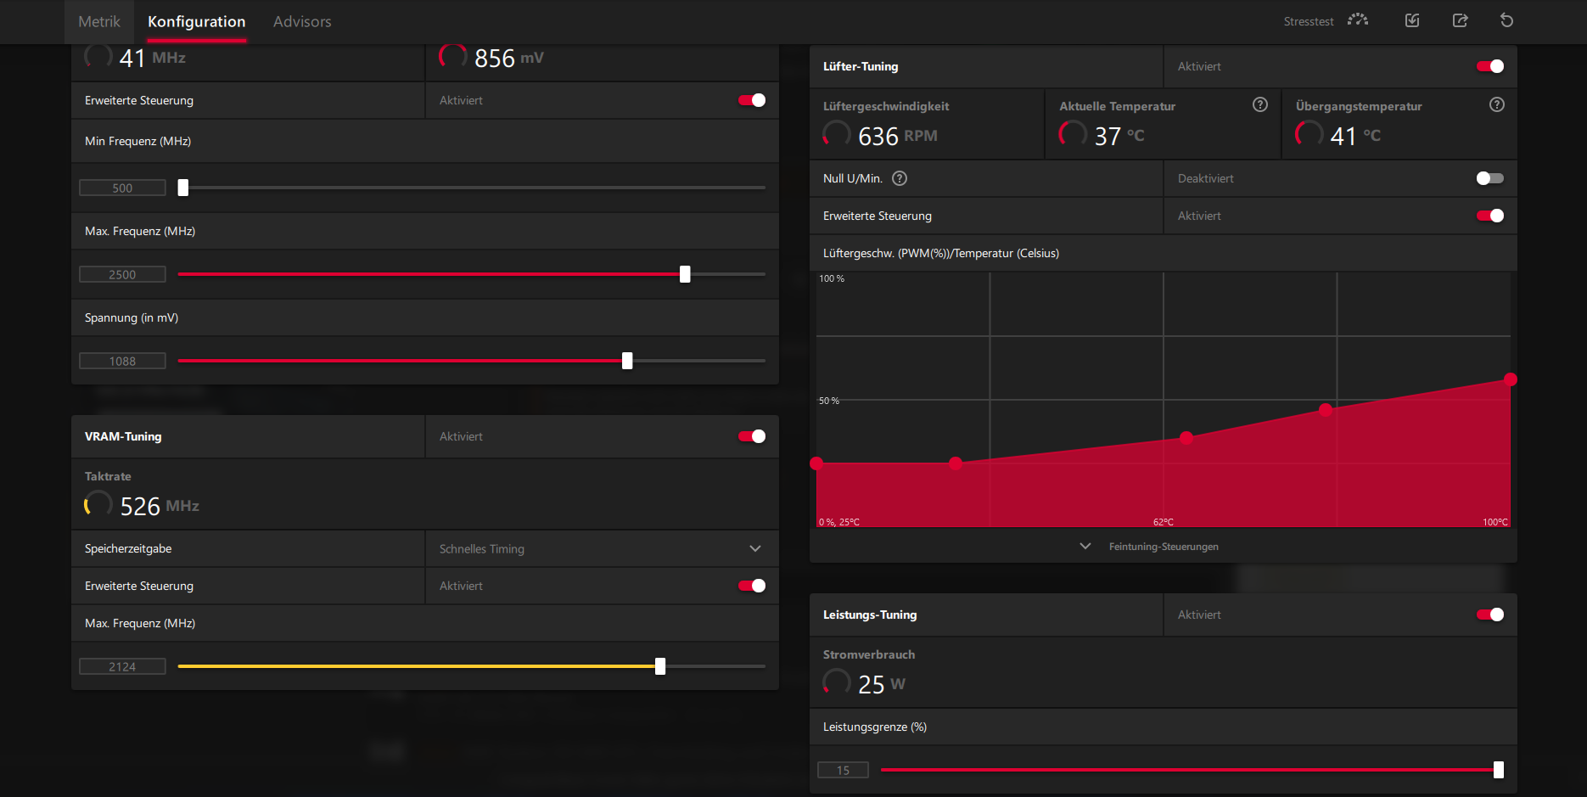Image resolution: width=1587 pixels, height=797 pixels.
Task: Open help for Aktuelle Temperatur
Action: point(1260,104)
